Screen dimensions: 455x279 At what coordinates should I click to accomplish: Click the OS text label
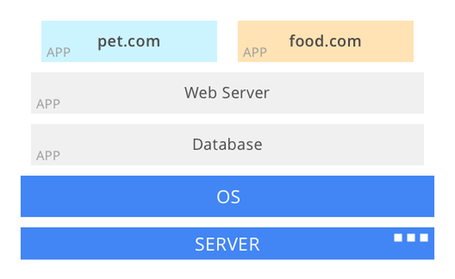(228, 197)
